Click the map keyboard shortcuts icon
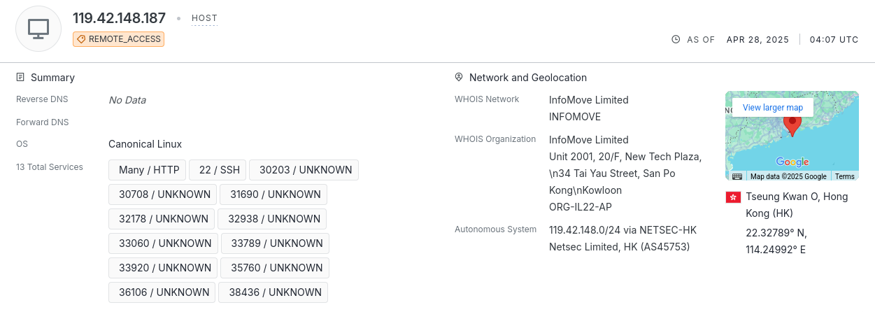Screen dimensions: 875x312 737,176
